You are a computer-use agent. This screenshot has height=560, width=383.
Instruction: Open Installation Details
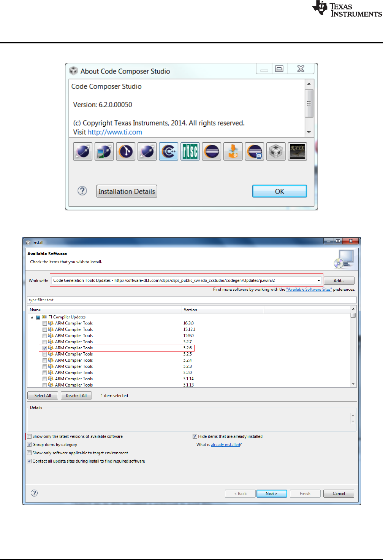[x=127, y=191]
